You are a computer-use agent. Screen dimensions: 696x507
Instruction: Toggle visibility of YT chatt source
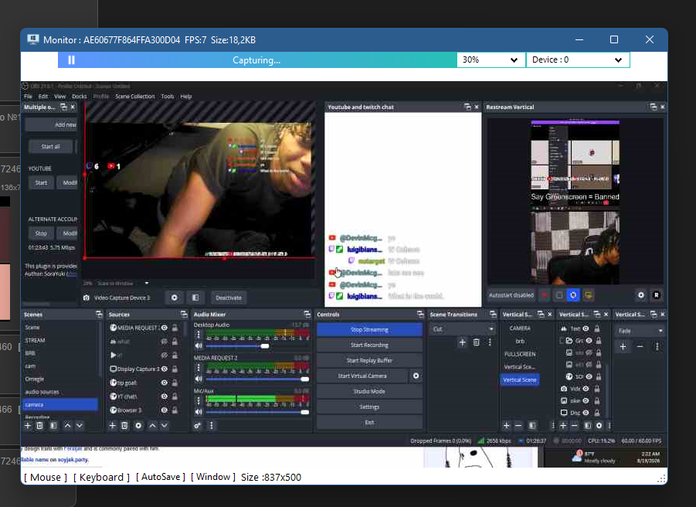pos(165,396)
